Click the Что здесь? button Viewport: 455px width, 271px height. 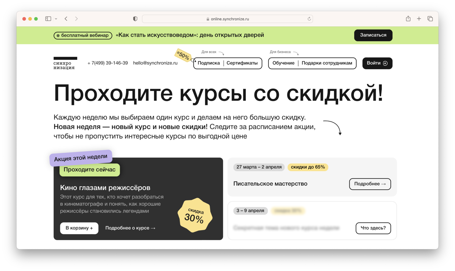(x=373, y=228)
